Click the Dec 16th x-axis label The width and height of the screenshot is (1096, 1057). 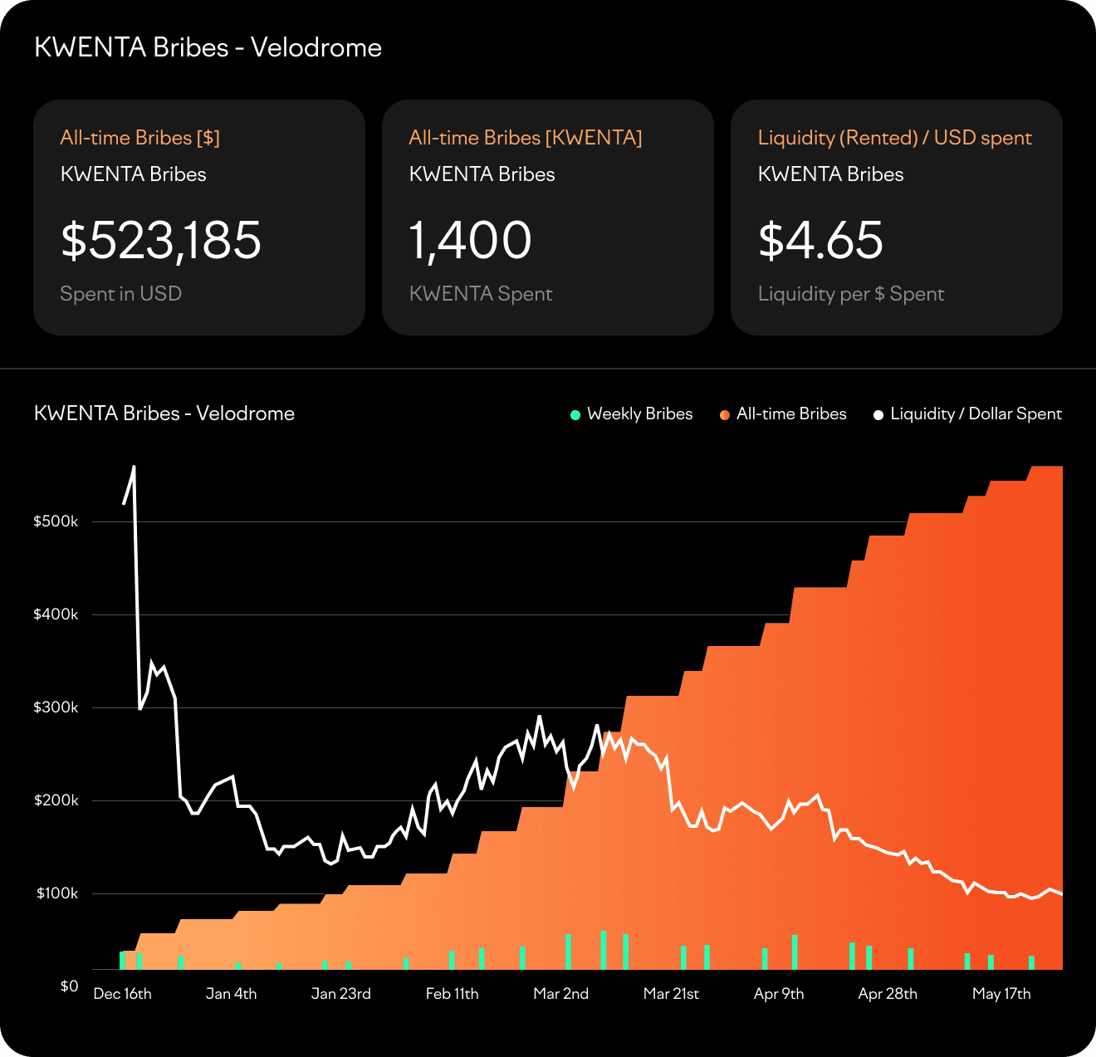point(123,994)
